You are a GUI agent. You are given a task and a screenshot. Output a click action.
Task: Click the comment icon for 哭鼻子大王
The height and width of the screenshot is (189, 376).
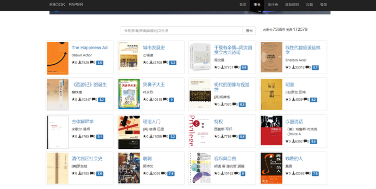tap(165, 99)
